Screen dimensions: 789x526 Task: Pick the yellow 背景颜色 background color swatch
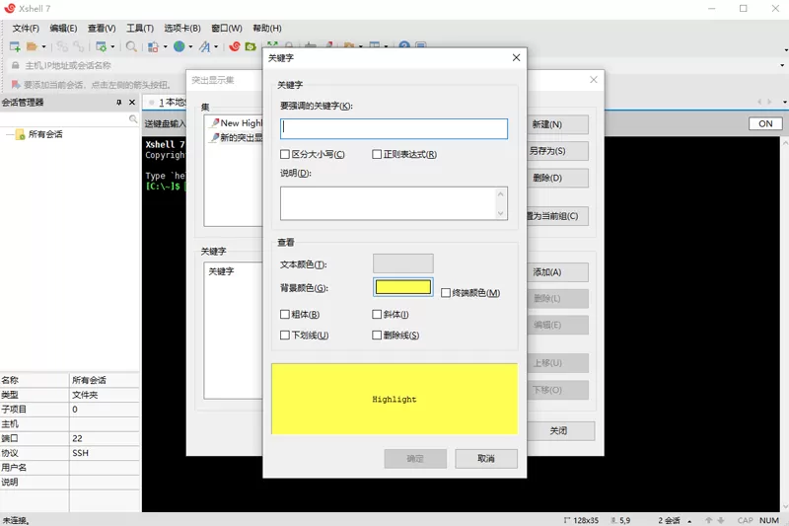coord(403,287)
